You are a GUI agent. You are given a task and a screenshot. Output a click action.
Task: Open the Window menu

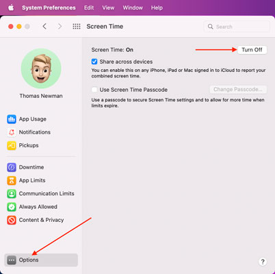click(x=133, y=8)
